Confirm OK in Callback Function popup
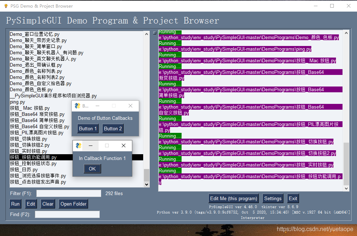 [x=92, y=169]
